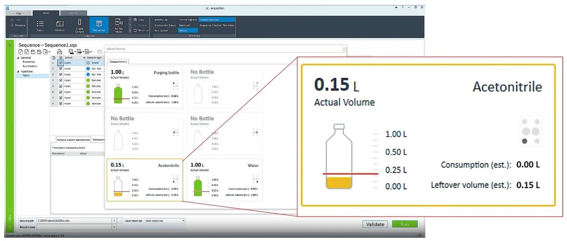Screen dimensions: 567x241
Task: Toggle the header select-all checkbox
Action: [x=61, y=58]
